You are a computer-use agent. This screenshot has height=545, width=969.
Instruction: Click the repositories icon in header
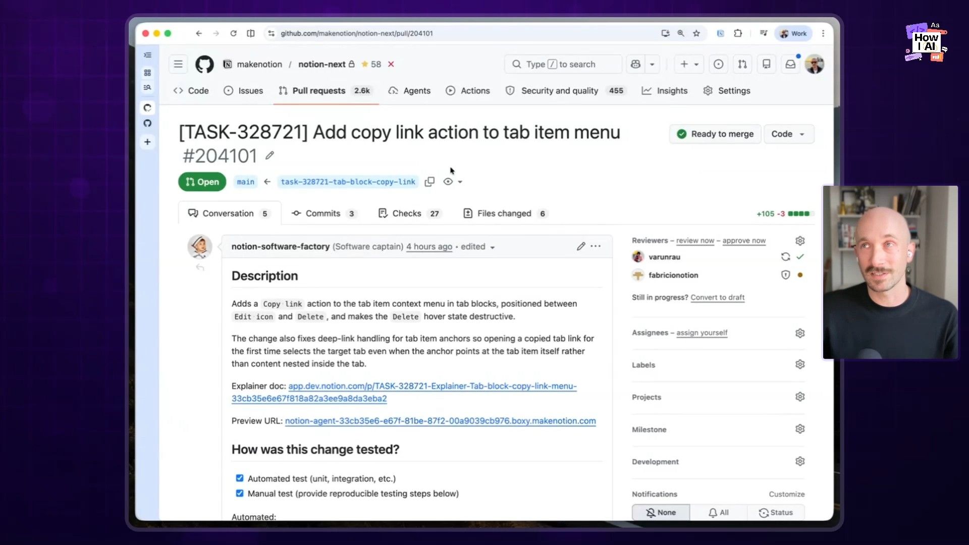[766, 64]
